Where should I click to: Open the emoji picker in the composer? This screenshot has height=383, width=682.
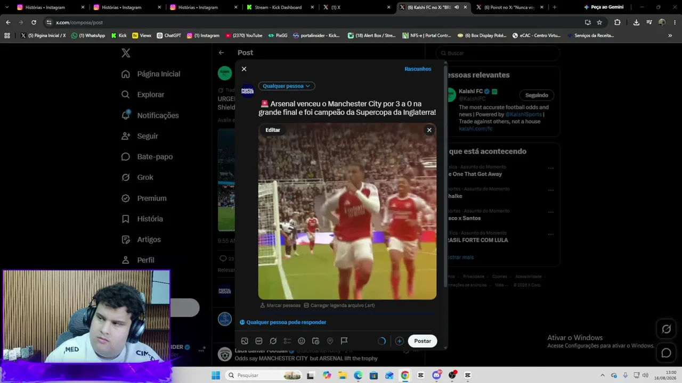click(302, 341)
